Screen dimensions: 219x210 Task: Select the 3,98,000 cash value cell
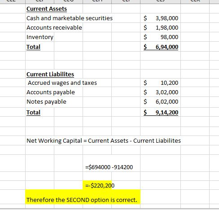click(161, 18)
